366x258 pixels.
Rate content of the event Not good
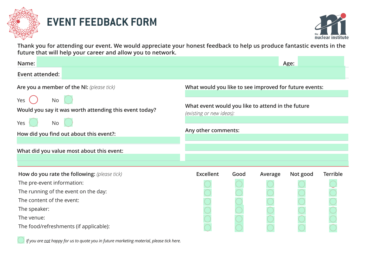point(302,202)
